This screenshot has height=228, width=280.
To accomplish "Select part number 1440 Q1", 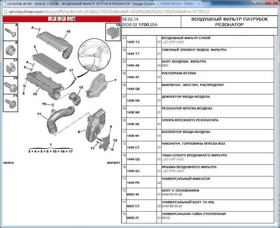I will click(x=133, y=171).
